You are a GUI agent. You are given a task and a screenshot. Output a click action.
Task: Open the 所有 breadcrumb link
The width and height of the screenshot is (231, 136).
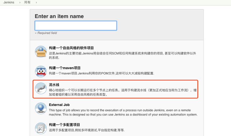[x=27, y=2]
